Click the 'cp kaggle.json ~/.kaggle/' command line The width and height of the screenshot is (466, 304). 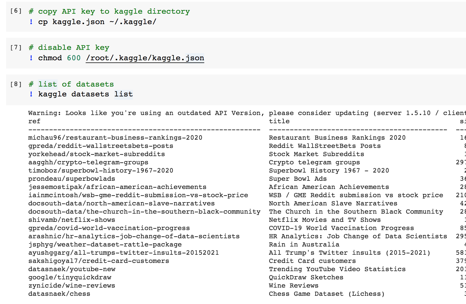pos(97,22)
